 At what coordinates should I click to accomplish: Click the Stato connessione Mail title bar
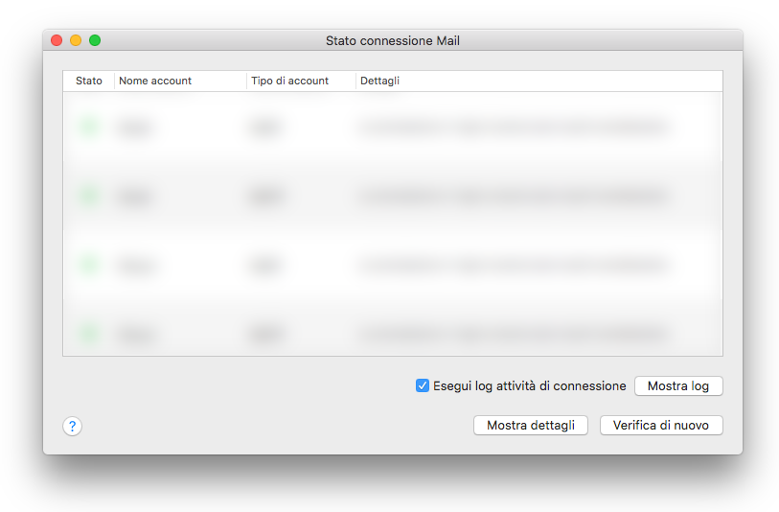point(393,41)
